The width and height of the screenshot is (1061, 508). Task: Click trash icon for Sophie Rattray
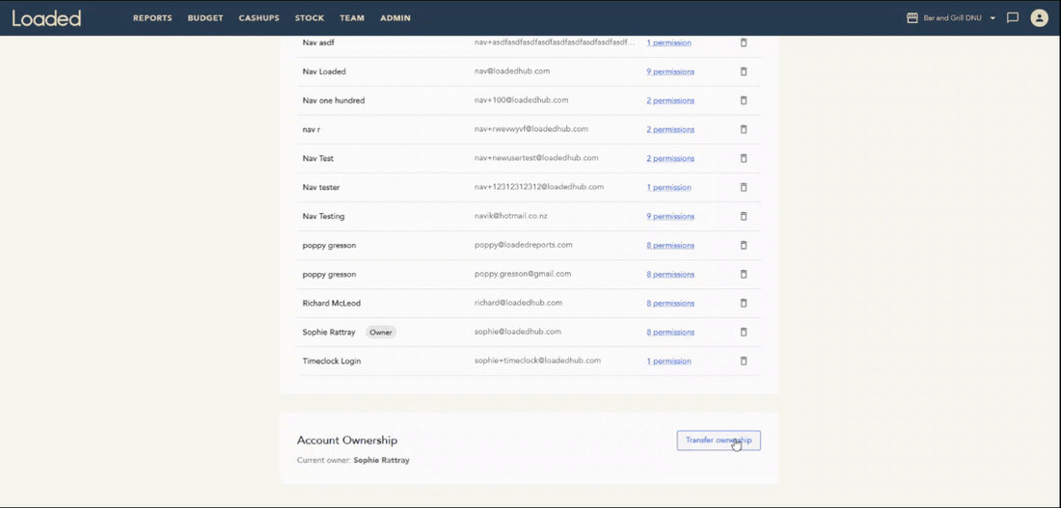[743, 333]
